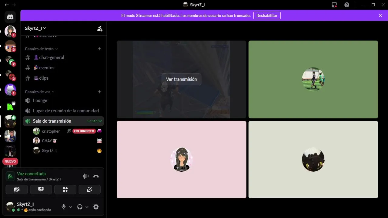Open help question mark icon
Screen dimensions: 388x218
click(347, 5)
